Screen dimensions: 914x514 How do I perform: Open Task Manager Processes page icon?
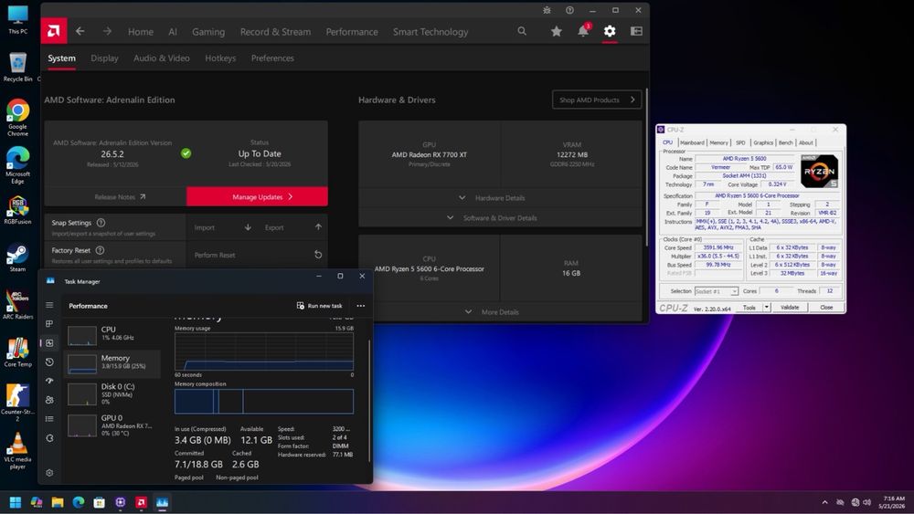pos(49,324)
